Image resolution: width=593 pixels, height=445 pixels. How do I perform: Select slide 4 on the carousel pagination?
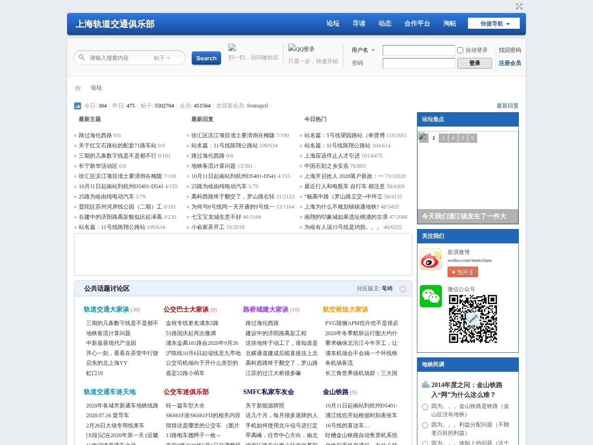point(453,138)
